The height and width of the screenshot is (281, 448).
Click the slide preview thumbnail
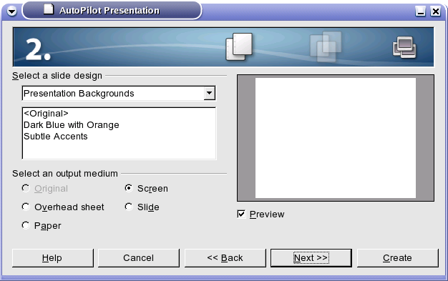(336, 138)
